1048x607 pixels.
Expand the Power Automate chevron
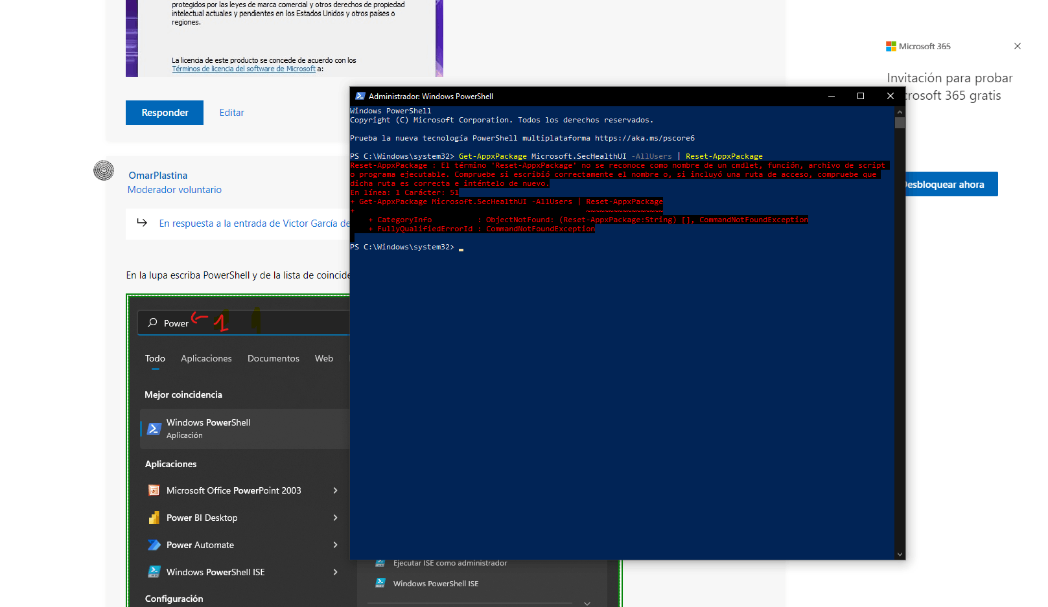pos(335,545)
